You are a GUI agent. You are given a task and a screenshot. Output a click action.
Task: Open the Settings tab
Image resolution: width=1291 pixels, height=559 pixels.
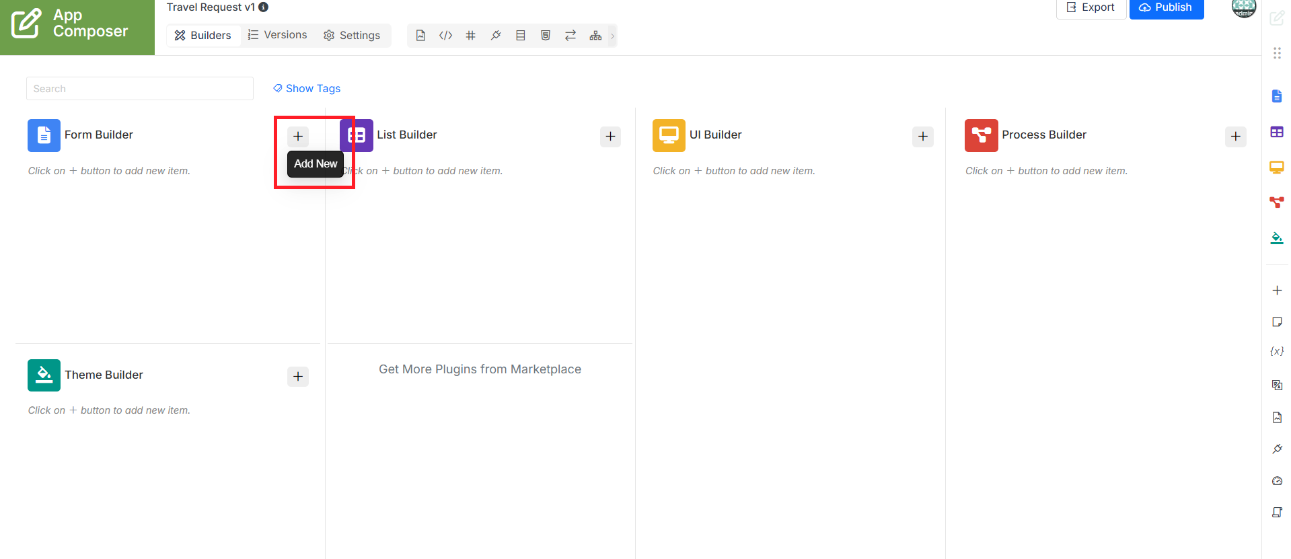352,35
